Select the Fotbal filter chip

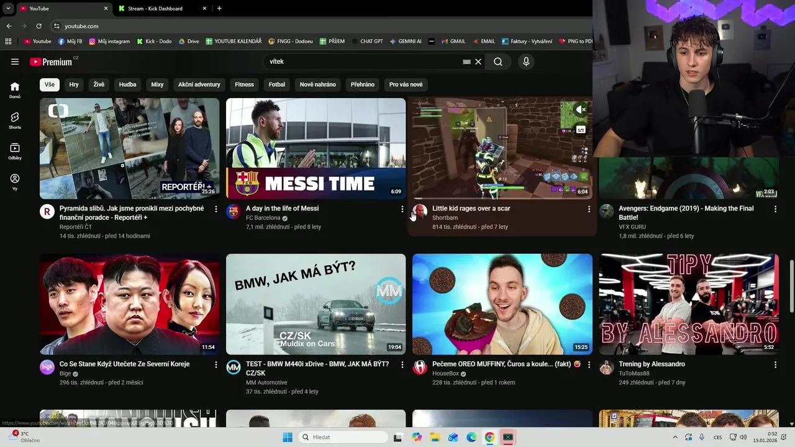pyautogui.click(x=277, y=84)
